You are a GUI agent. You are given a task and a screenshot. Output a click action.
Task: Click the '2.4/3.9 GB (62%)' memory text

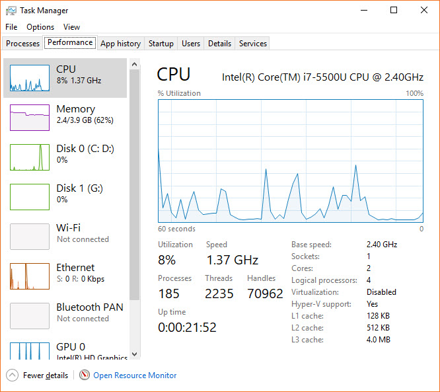tap(85, 120)
